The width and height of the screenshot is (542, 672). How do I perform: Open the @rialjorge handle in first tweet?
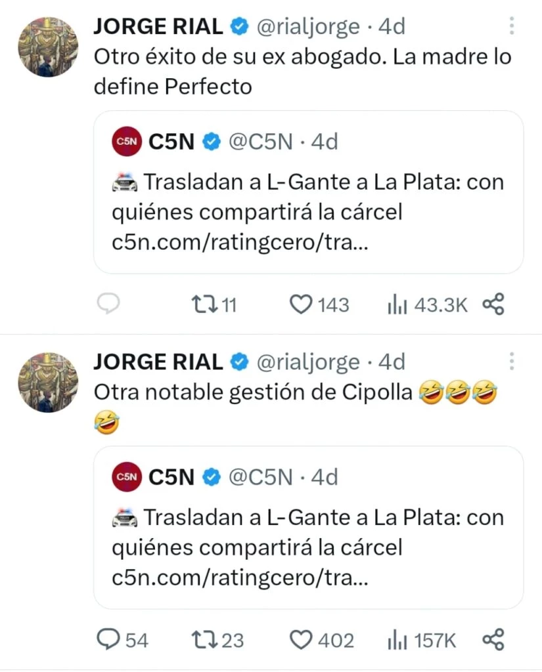(307, 26)
